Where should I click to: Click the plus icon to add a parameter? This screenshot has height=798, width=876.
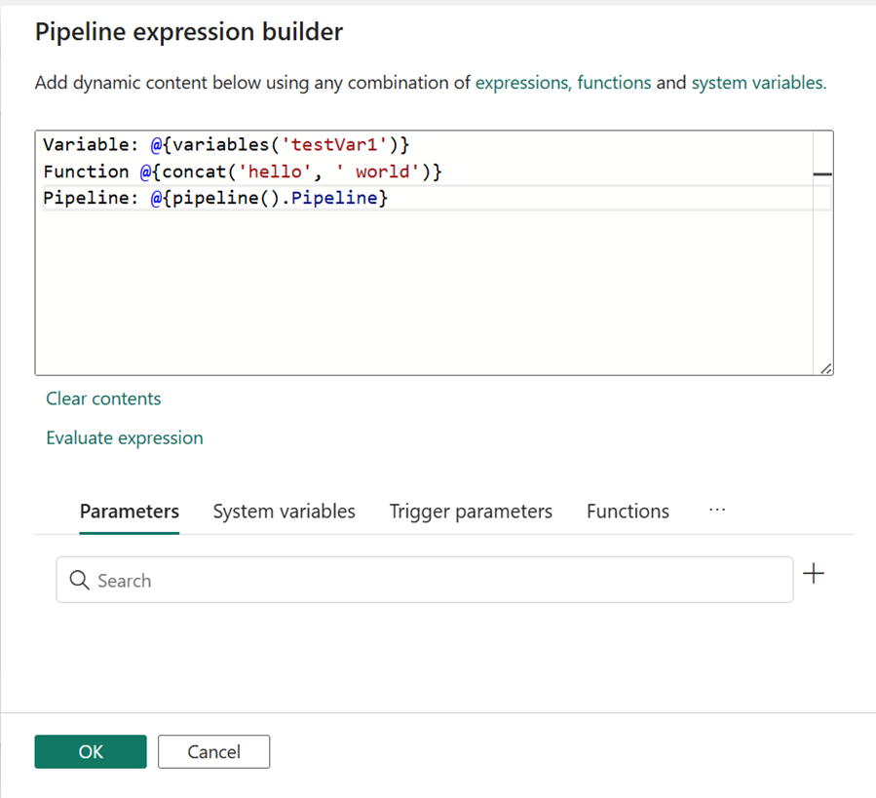pyautogui.click(x=814, y=573)
